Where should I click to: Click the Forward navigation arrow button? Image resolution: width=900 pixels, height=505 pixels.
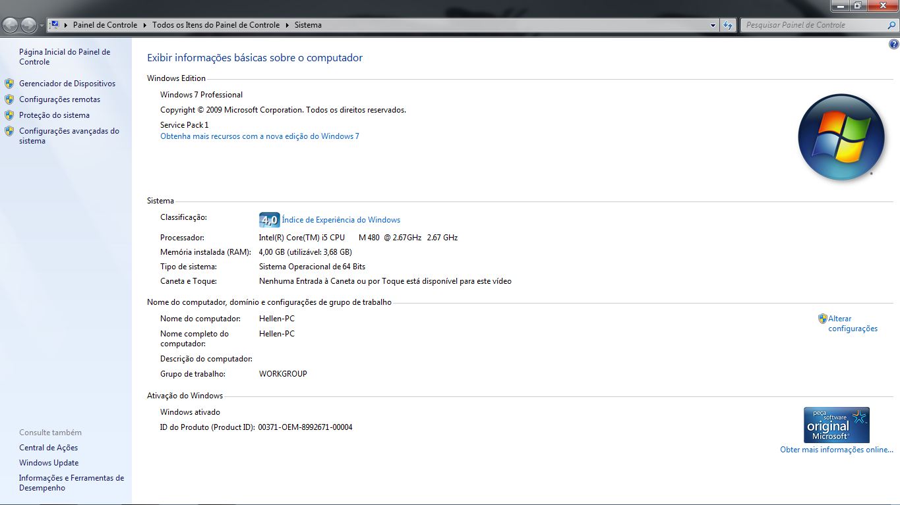28,25
